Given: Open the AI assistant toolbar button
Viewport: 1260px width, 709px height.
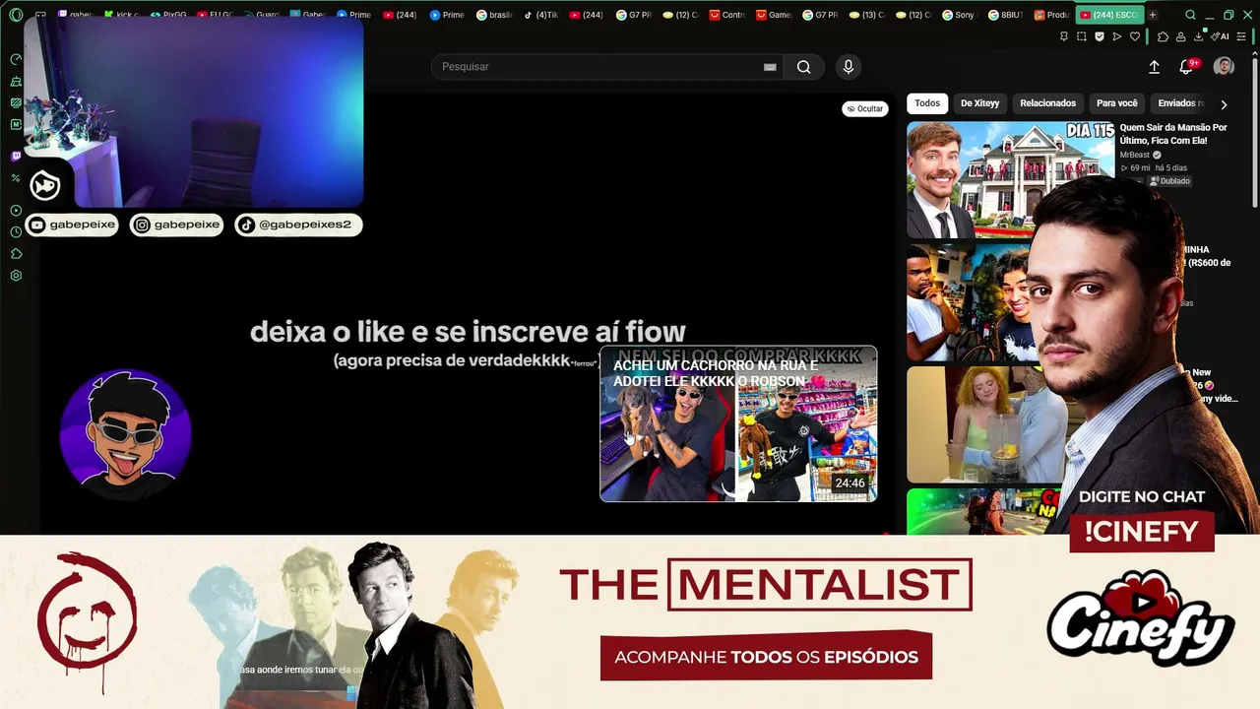Looking at the screenshot, I should pyautogui.click(x=1222, y=36).
